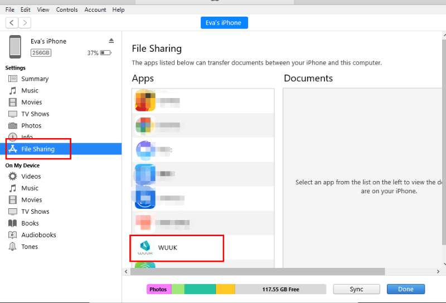Image resolution: width=446 pixels, height=303 pixels.
Task: Click the bell icon next to Tones
Action: 12,246
